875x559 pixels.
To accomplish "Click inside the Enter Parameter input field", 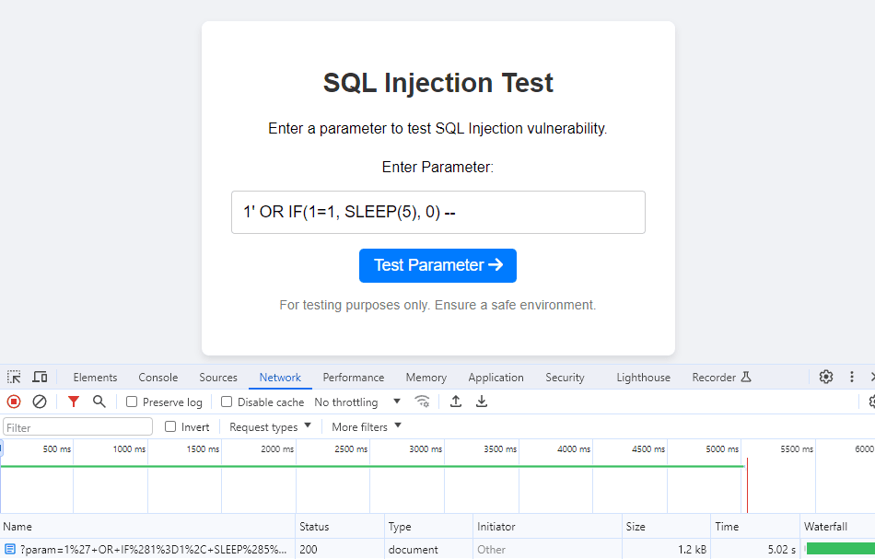I will coord(437,212).
